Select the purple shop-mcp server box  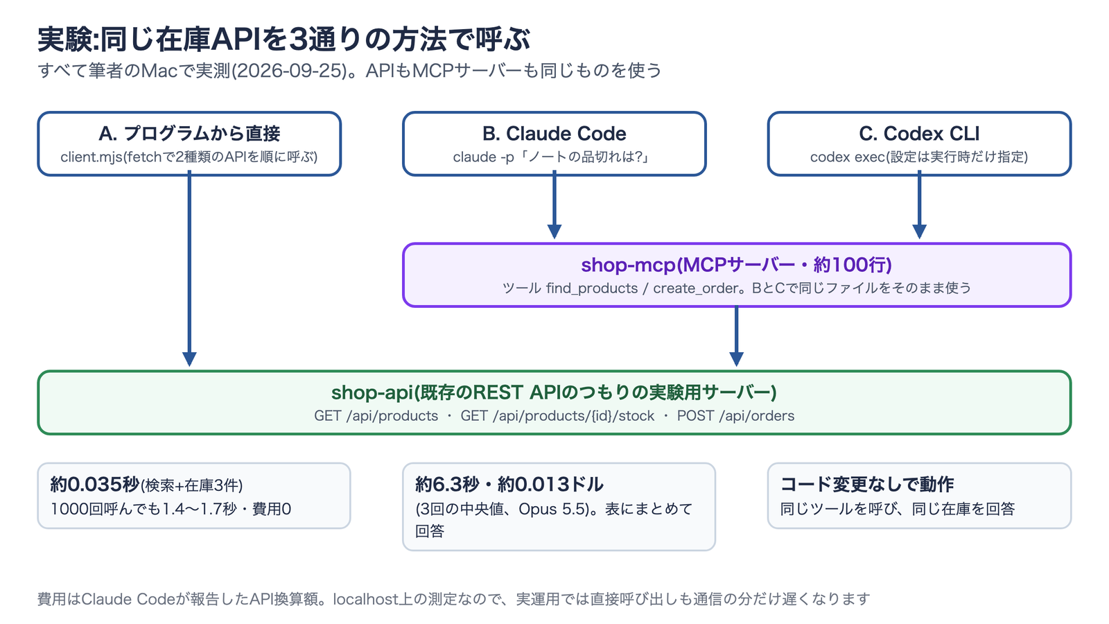[737, 275]
